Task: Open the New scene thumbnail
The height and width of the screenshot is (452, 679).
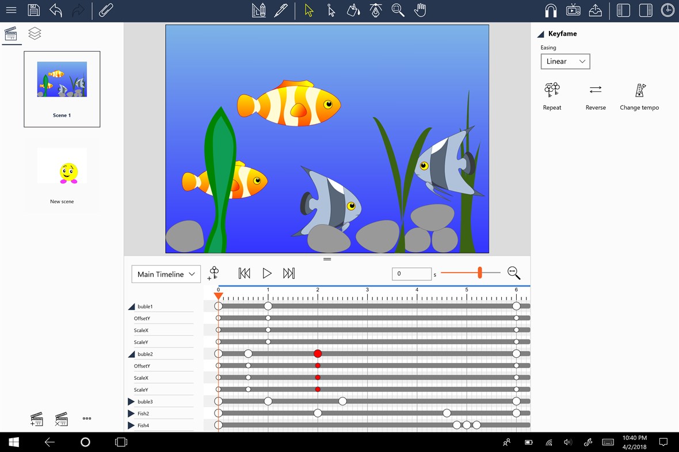Action: (62, 167)
